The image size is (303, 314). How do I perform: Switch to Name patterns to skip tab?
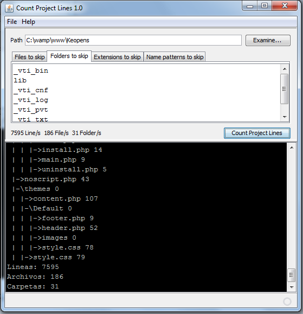pyautogui.click(x=175, y=57)
